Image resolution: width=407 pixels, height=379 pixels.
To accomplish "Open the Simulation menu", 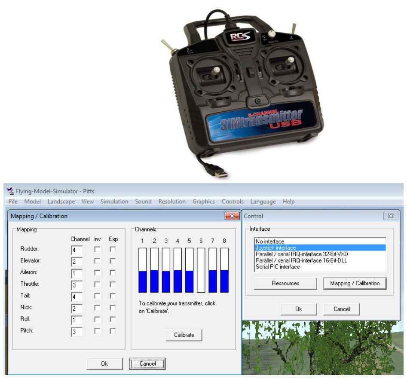I will coord(114,202).
